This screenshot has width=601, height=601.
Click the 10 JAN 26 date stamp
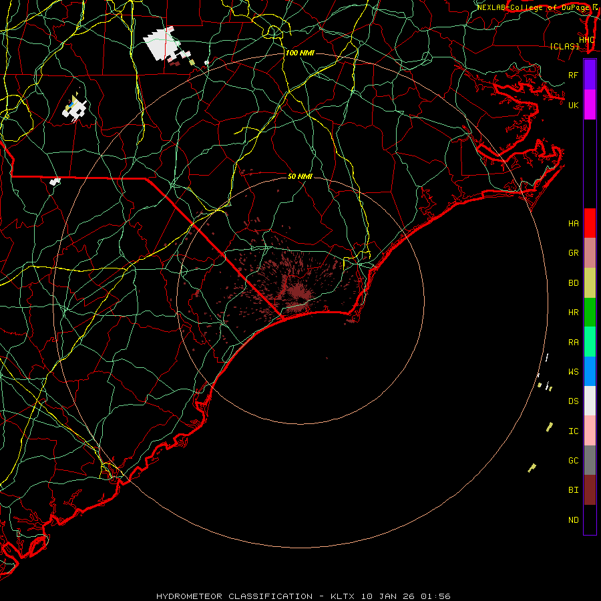pyautogui.click(x=388, y=596)
